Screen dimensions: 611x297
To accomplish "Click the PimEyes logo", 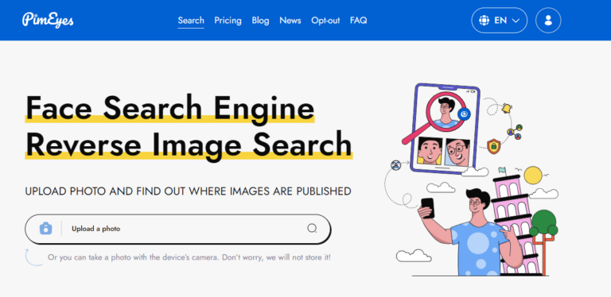I will coord(48,20).
